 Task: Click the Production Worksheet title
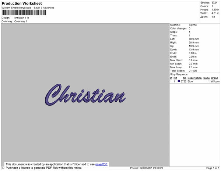[22, 3]
